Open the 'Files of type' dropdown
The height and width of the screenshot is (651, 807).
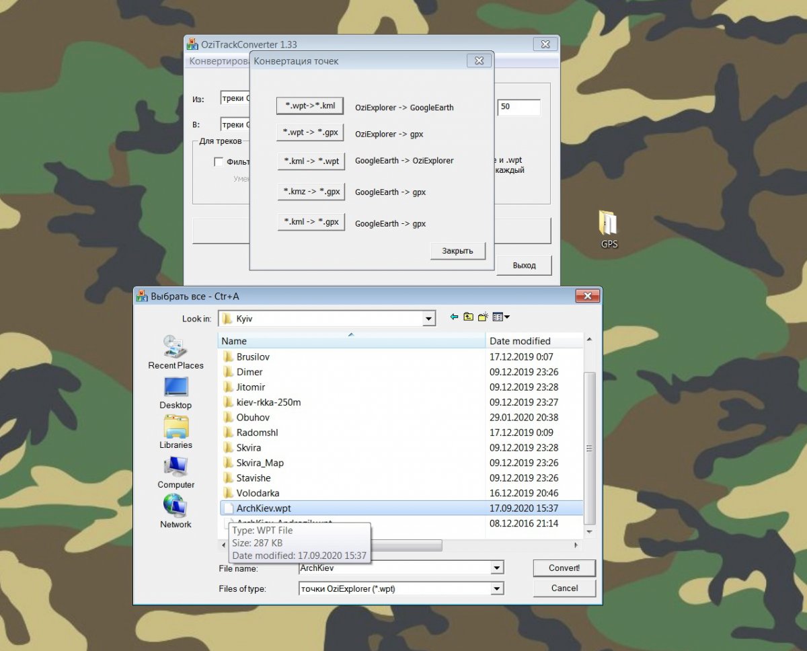[x=497, y=589]
